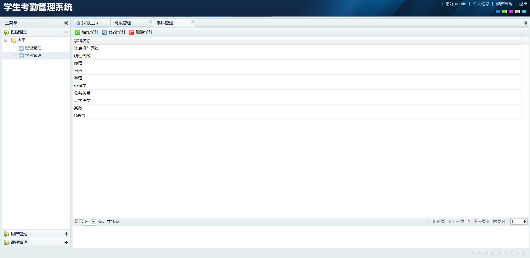530x258 pixels.
Task: Select the gray theme swatch
Action: pos(518,11)
